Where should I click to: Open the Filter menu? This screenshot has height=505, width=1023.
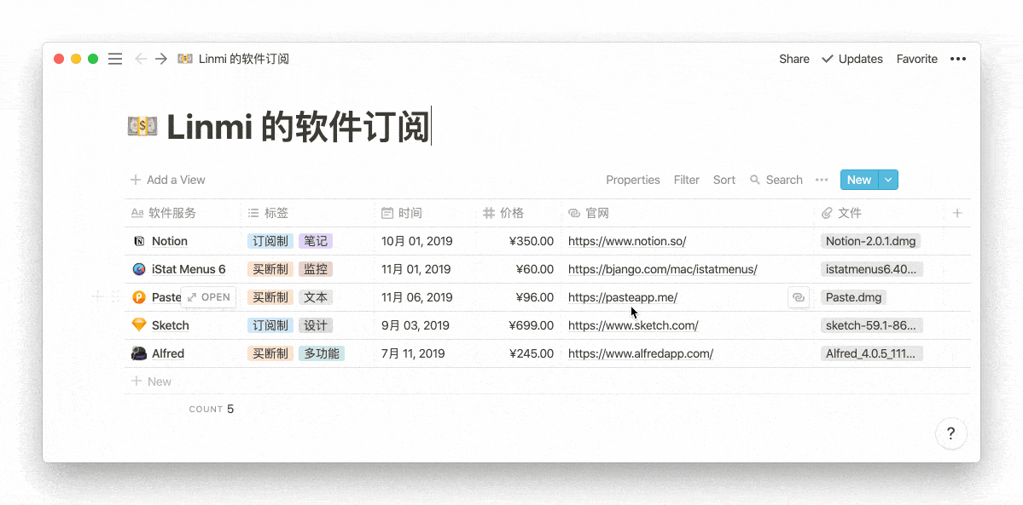click(686, 180)
